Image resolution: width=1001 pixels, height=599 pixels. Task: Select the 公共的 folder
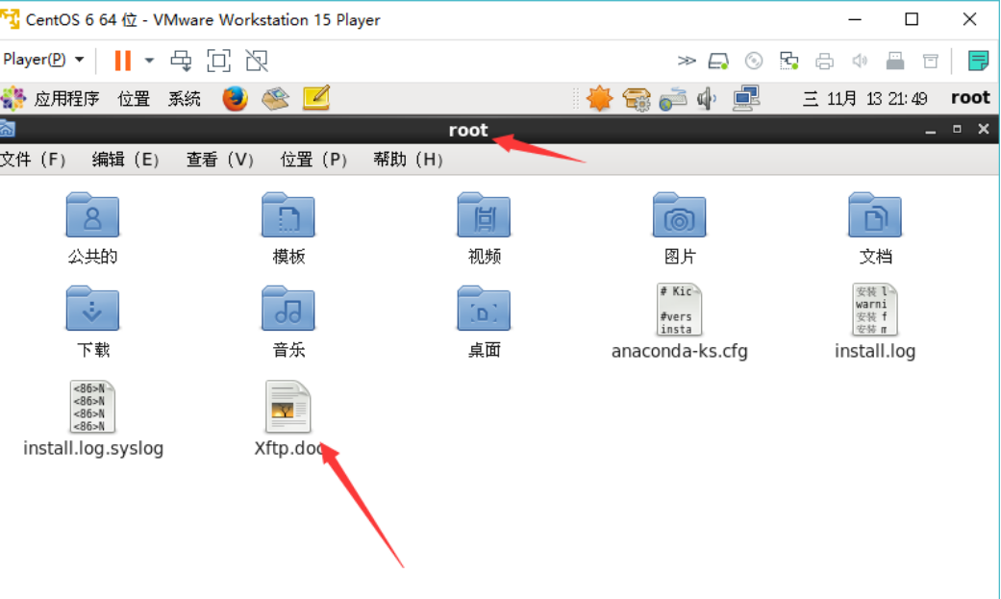[x=92, y=228]
